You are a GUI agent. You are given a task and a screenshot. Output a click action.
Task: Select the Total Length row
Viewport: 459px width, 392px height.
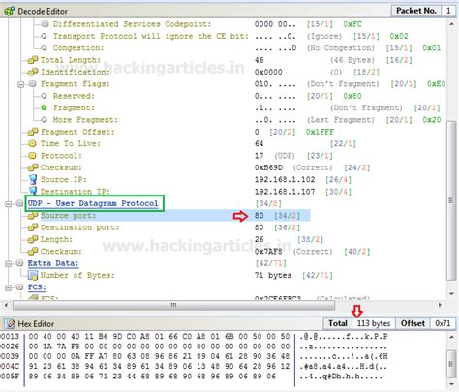coord(220,60)
